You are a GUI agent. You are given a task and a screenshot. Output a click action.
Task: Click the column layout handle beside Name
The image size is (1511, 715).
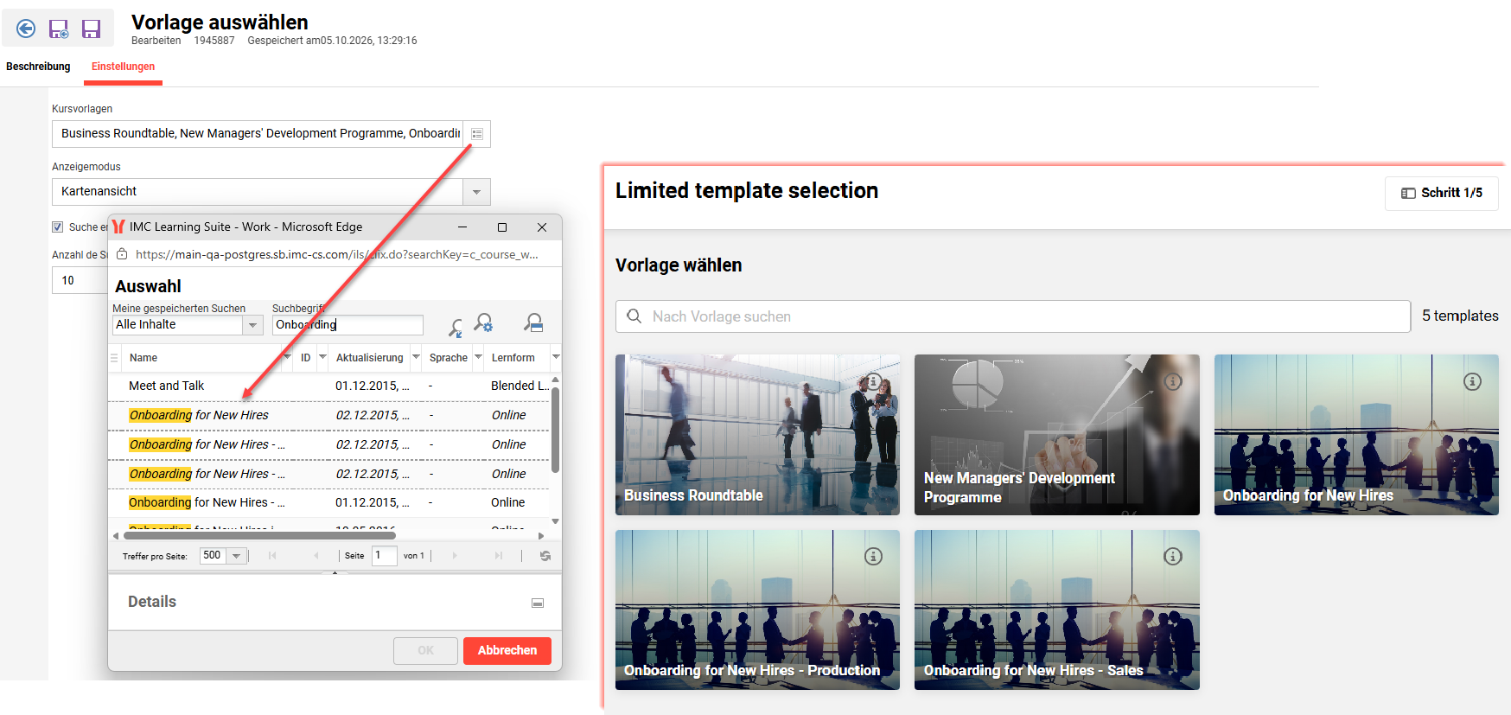114,358
